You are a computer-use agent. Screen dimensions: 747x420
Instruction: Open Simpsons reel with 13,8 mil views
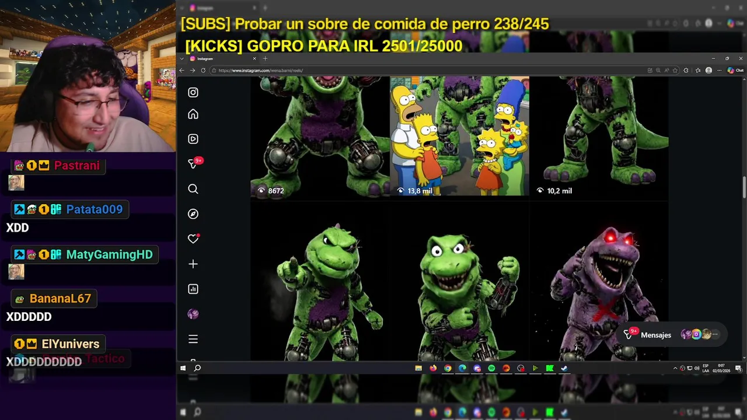pos(459,136)
